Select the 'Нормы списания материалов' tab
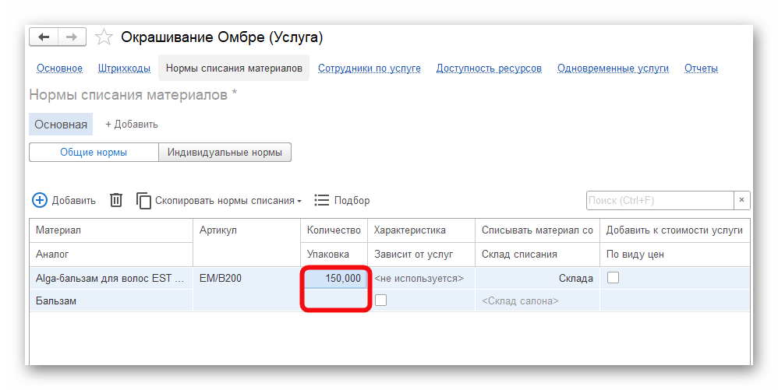Viewport: 778px width, 390px height. click(x=234, y=68)
